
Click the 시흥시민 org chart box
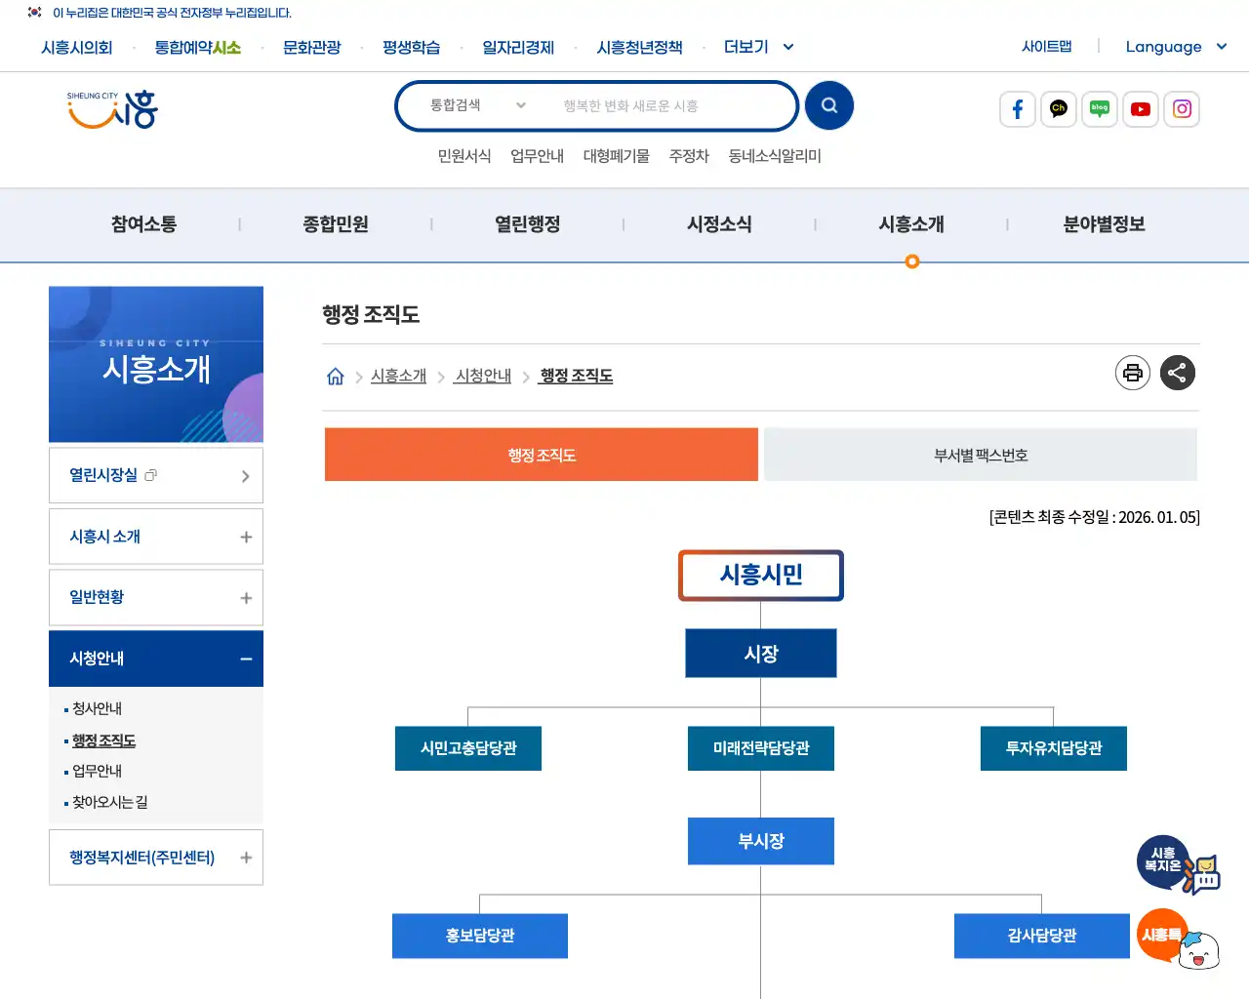pyautogui.click(x=761, y=576)
